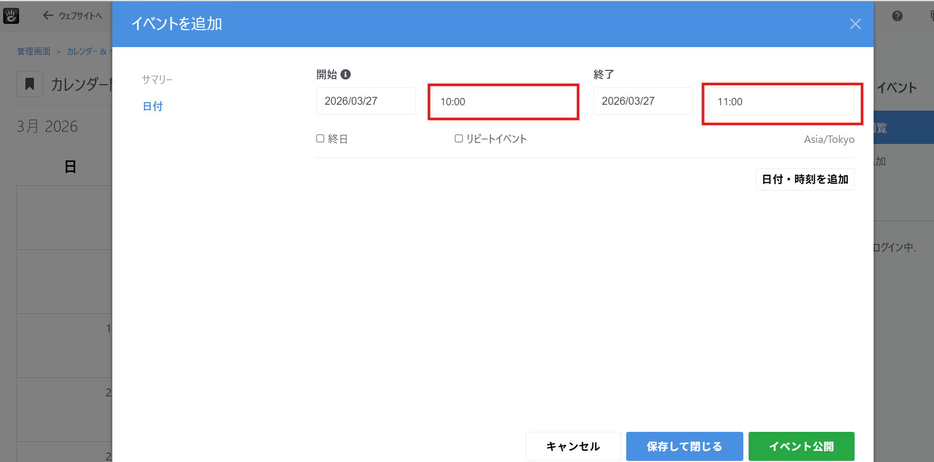
Task: Open the help question mark icon
Action: (x=897, y=16)
